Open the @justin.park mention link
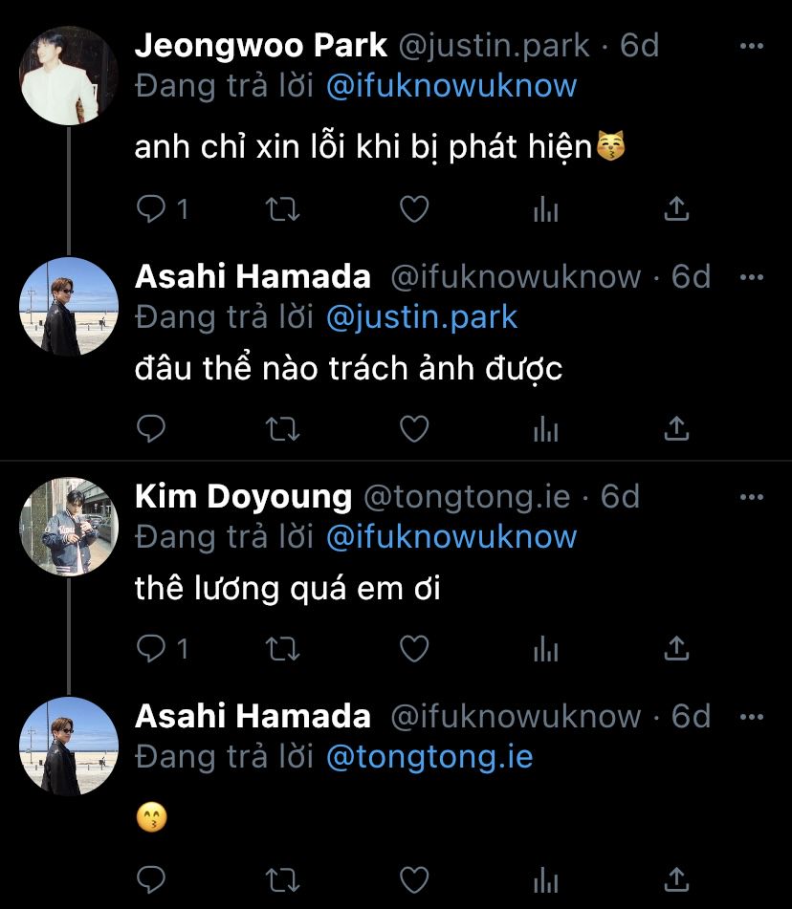The width and height of the screenshot is (792, 909). 422,317
